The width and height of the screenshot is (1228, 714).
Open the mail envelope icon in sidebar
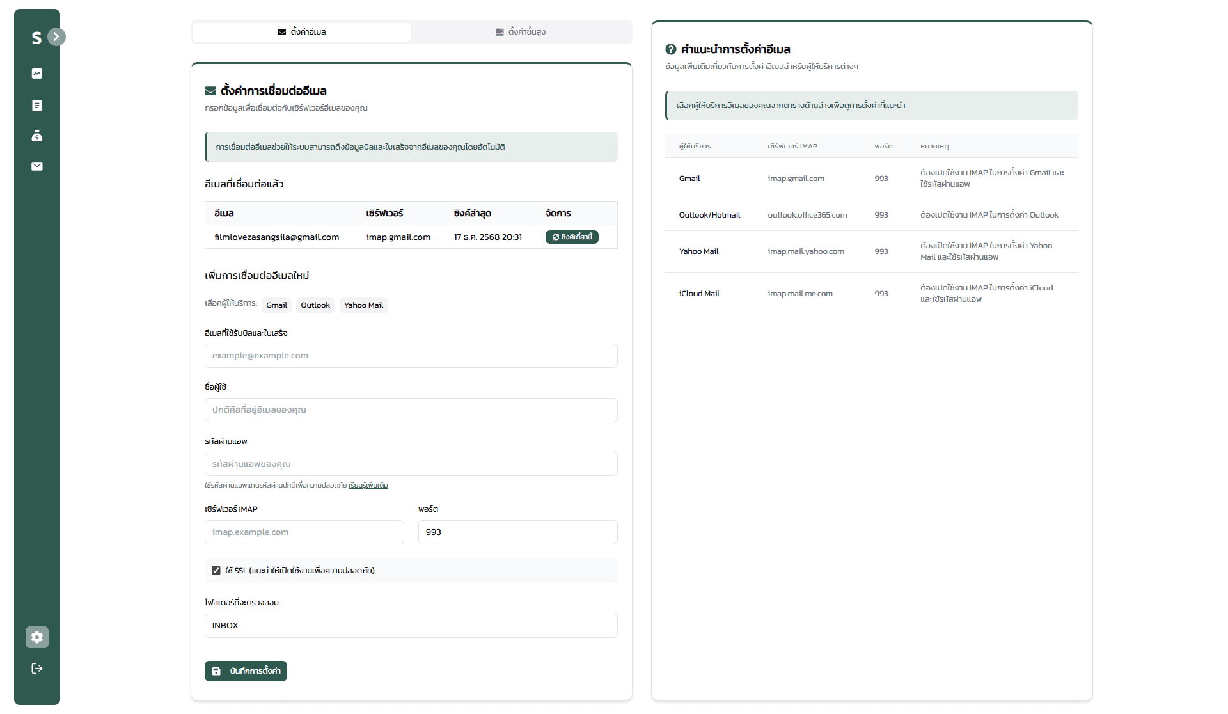37,166
